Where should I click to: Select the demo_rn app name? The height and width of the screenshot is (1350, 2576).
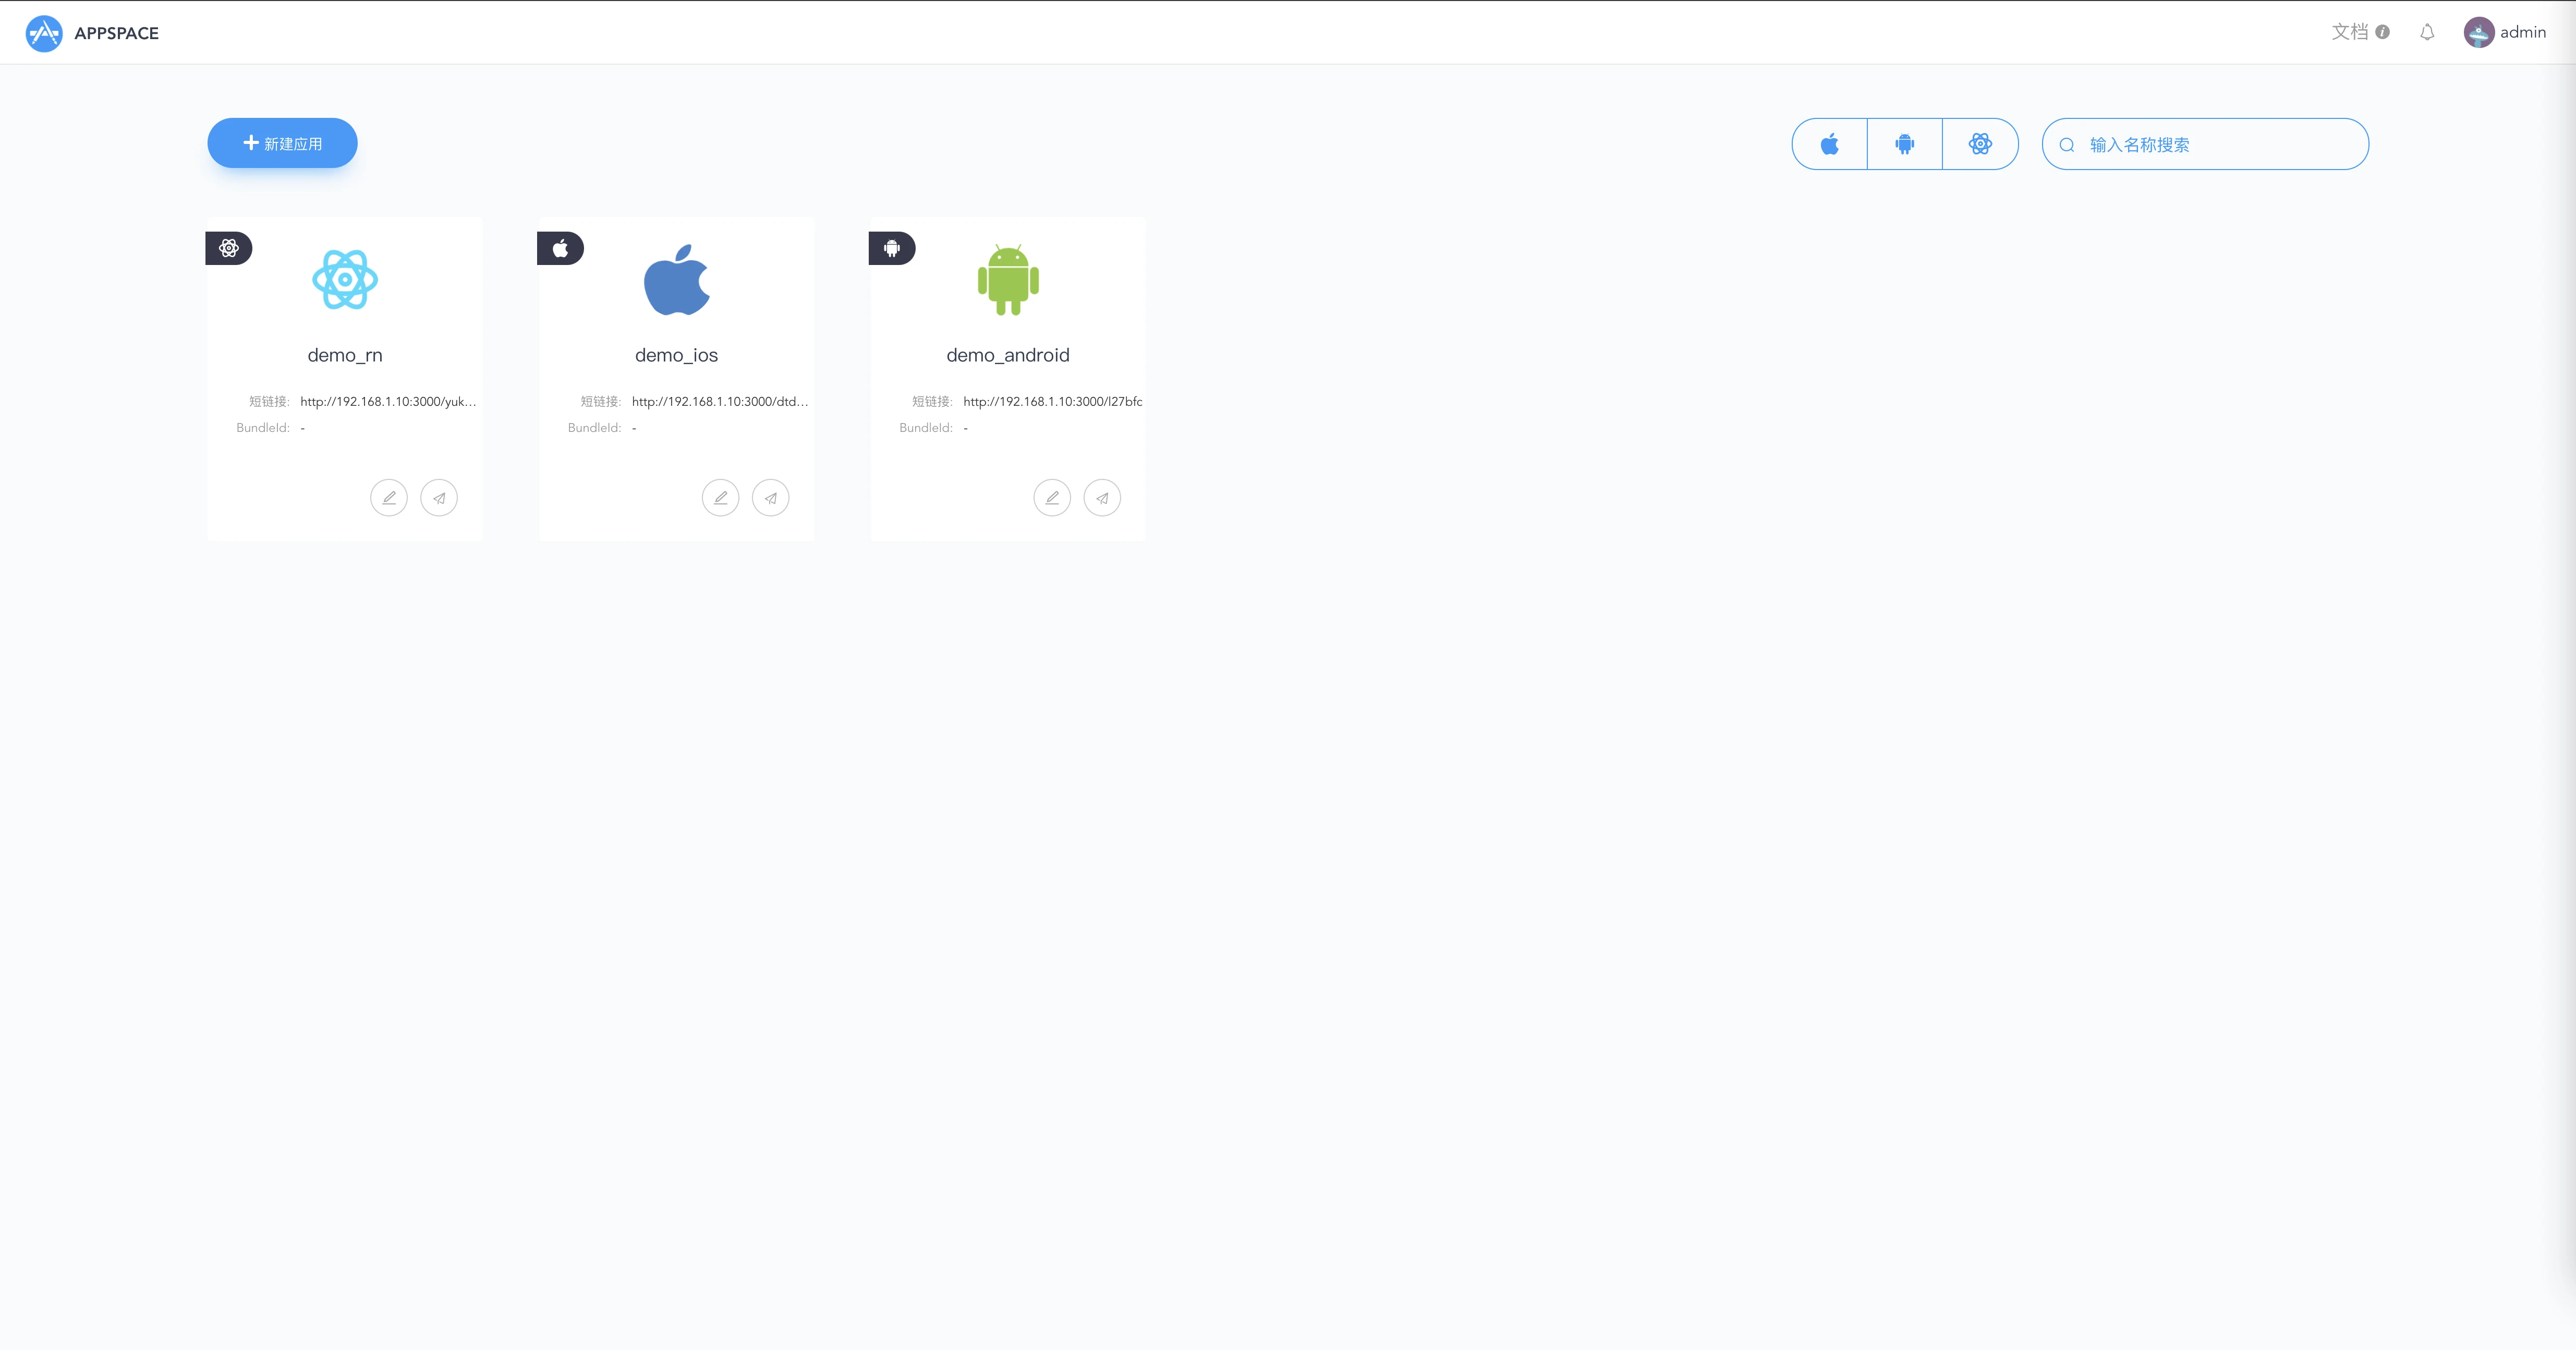click(x=345, y=355)
